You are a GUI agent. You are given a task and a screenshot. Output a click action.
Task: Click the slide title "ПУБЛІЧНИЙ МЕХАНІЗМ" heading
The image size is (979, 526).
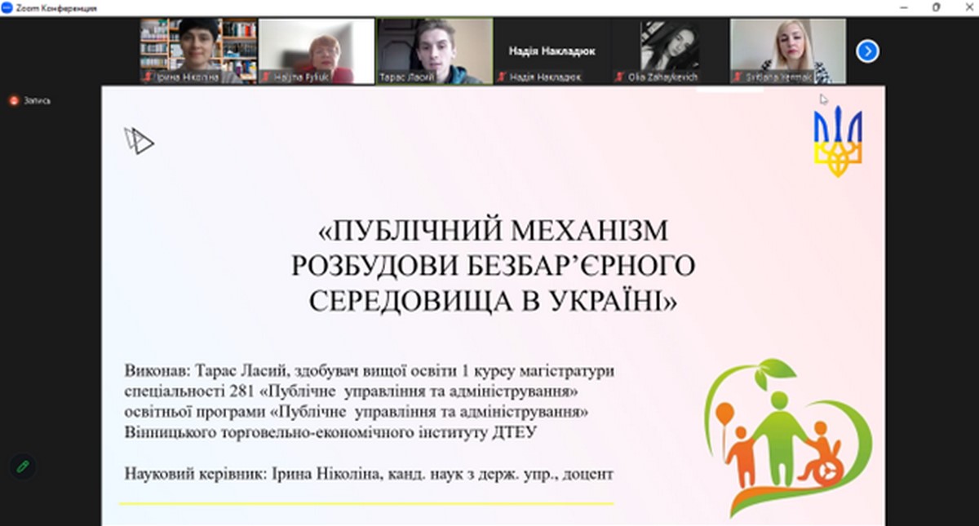coord(493,231)
